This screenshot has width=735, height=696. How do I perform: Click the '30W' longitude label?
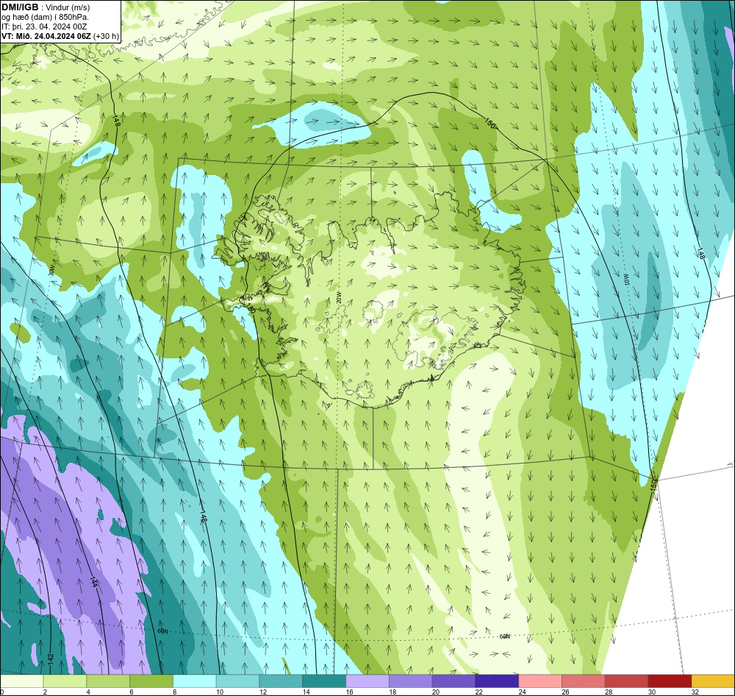51,270
